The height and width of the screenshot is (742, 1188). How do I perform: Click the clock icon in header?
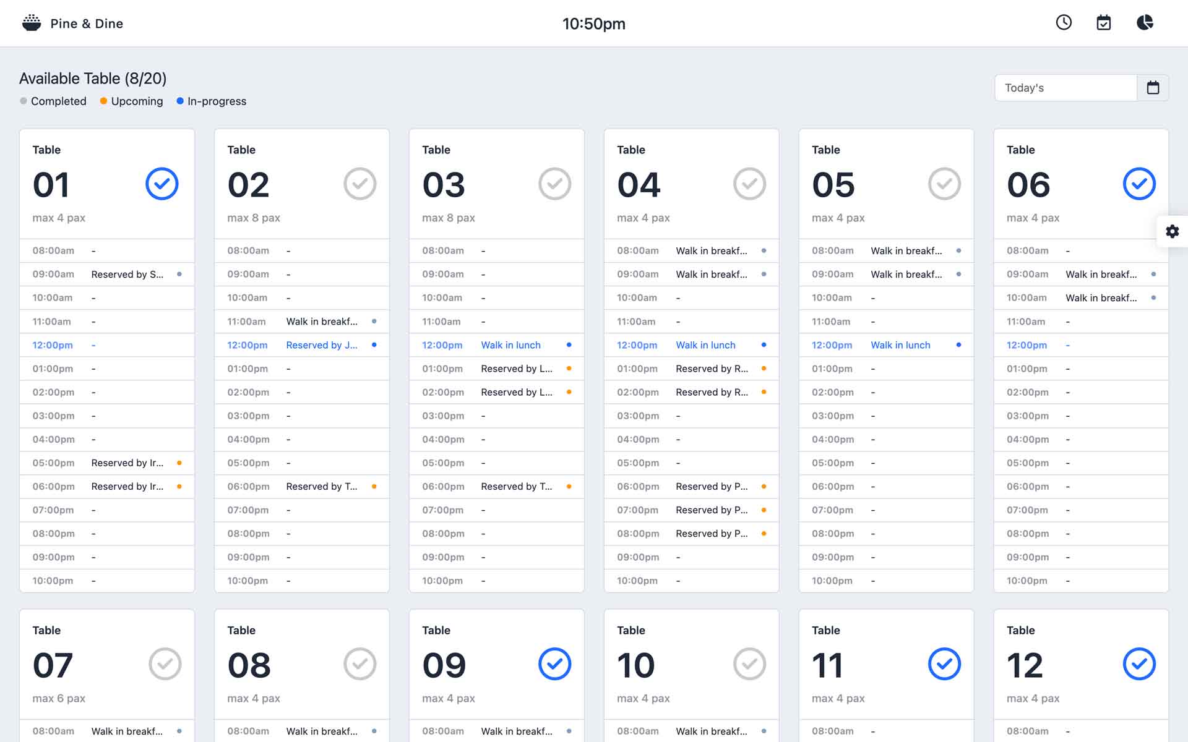tap(1064, 23)
